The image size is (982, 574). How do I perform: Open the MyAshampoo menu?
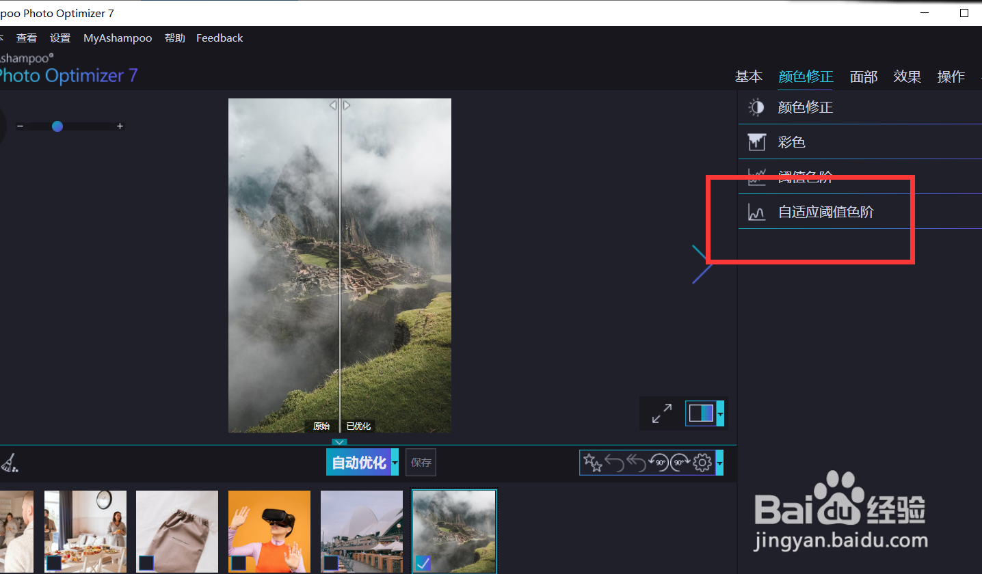pos(118,38)
